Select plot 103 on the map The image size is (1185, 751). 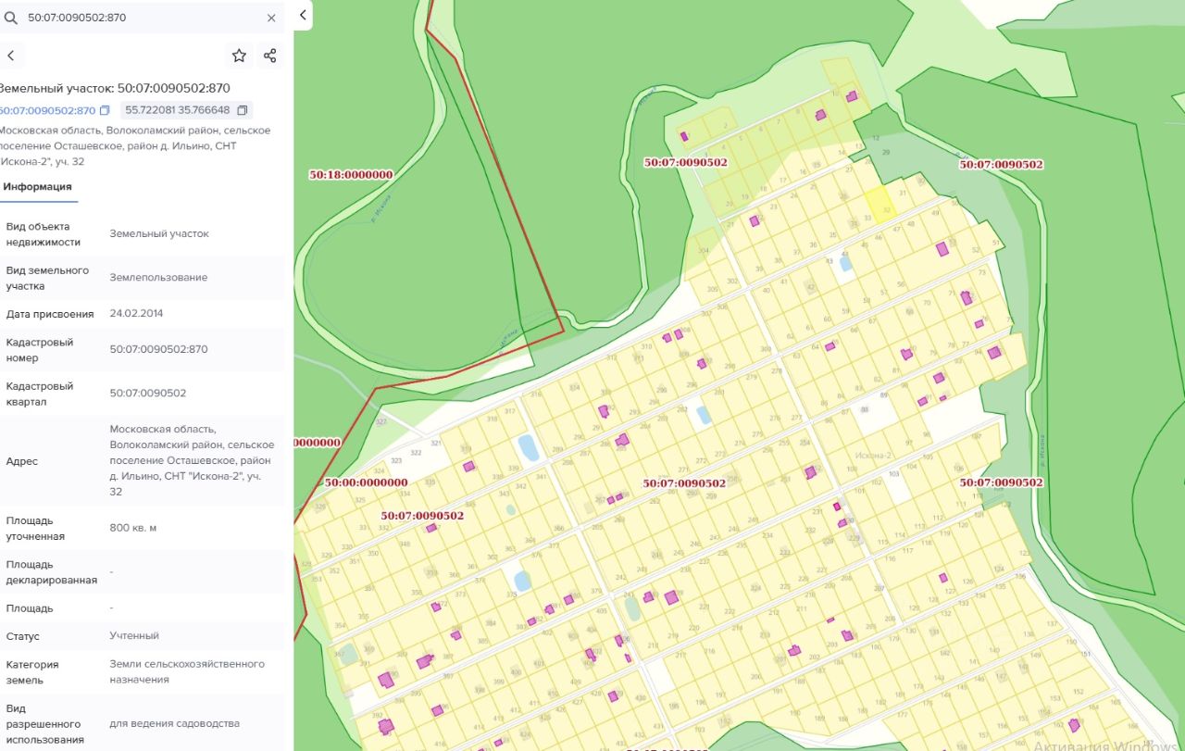[893, 475]
